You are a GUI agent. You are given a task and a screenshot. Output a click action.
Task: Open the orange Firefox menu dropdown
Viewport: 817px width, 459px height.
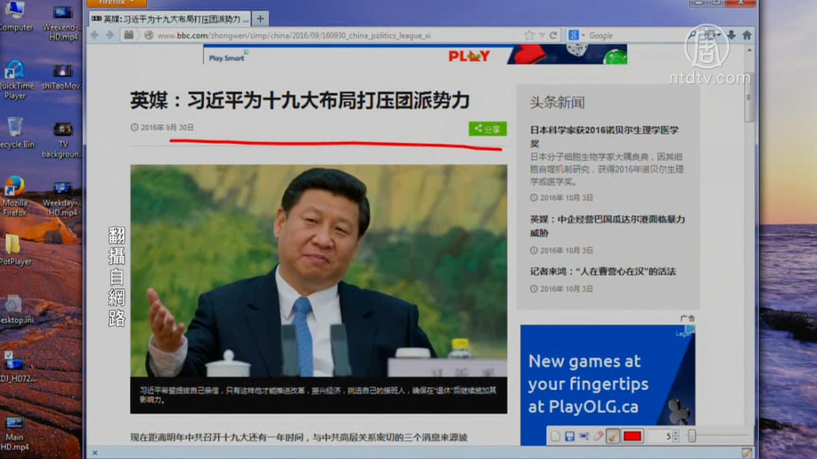coord(117,3)
